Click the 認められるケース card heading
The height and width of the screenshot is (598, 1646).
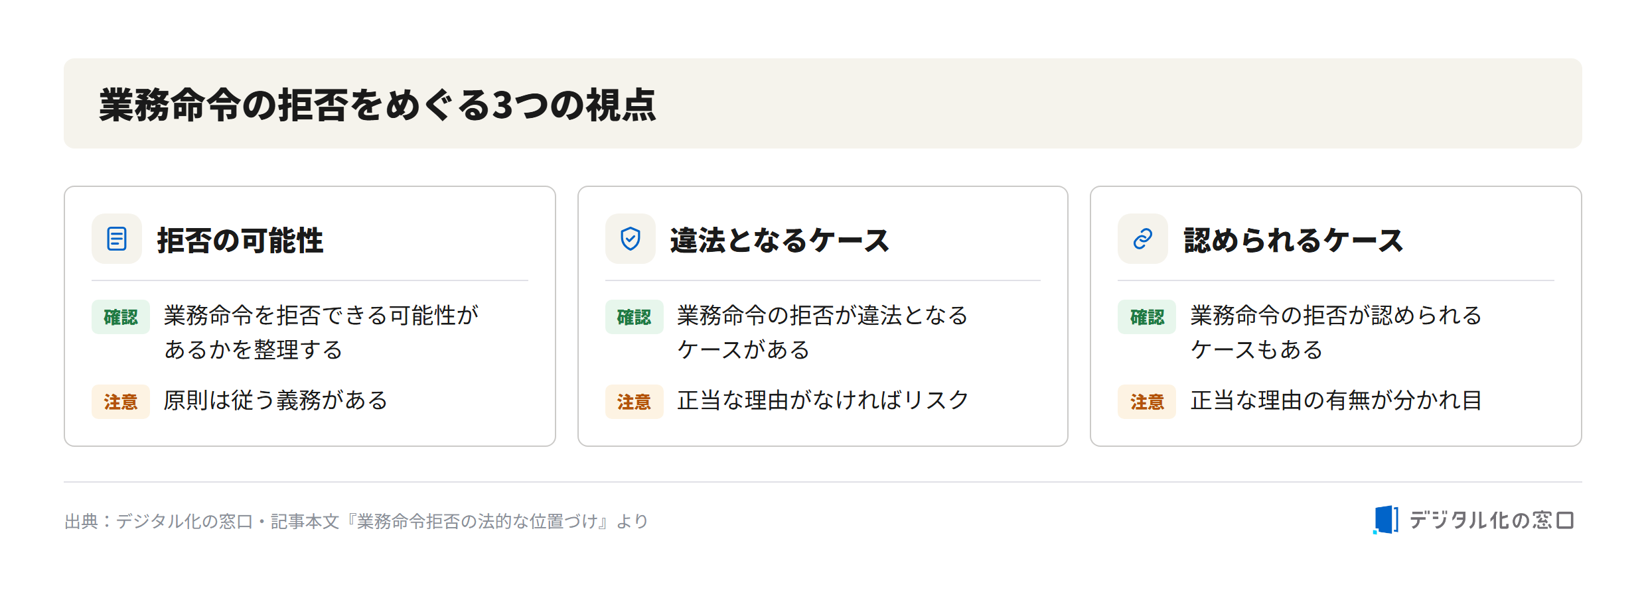[1294, 240]
